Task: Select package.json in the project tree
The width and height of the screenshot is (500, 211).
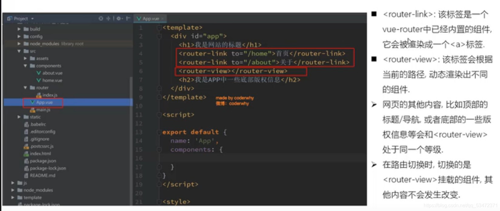Action: [x=43, y=161]
